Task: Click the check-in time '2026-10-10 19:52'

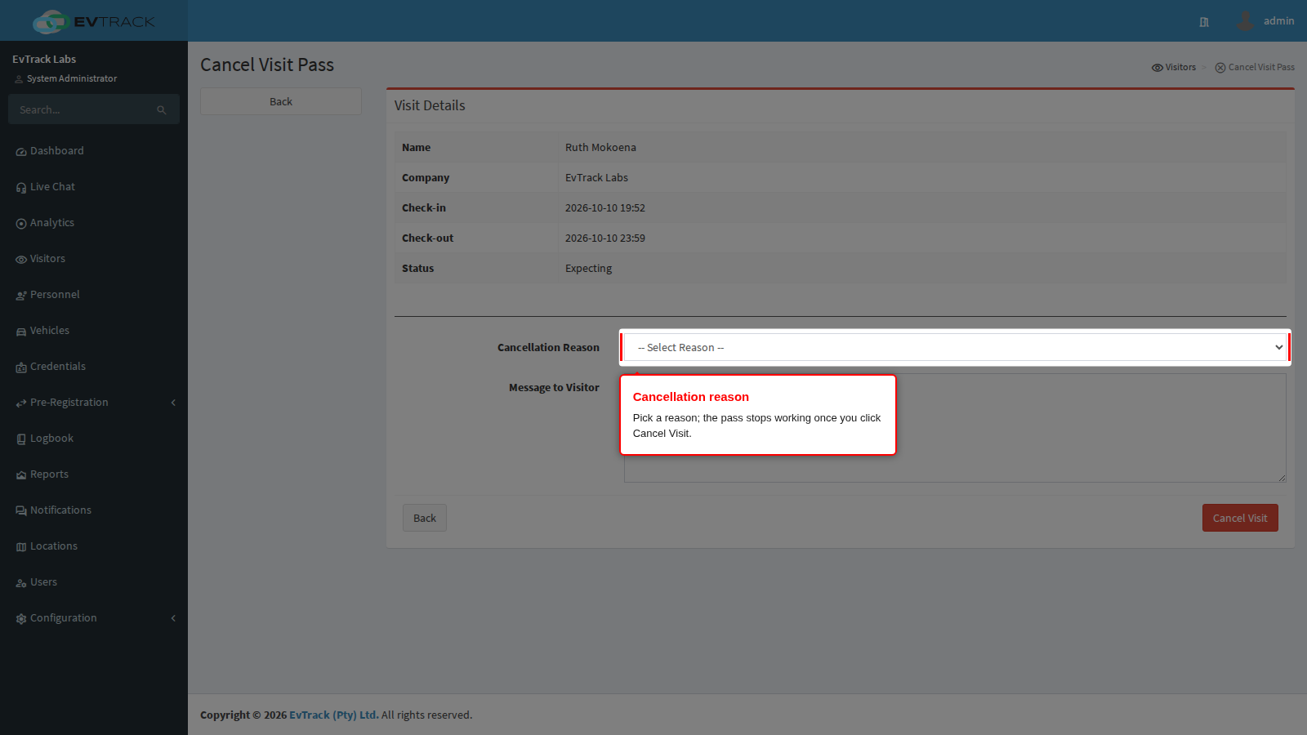Action: (605, 208)
